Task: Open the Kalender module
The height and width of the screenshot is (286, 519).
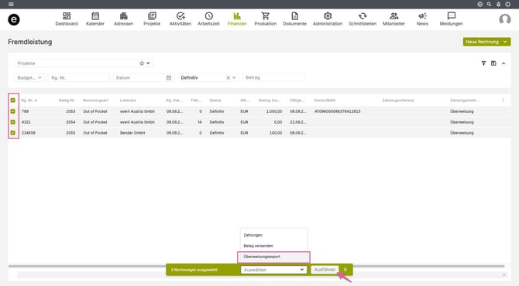Action: pyautogui.click(x=95, y=19)
